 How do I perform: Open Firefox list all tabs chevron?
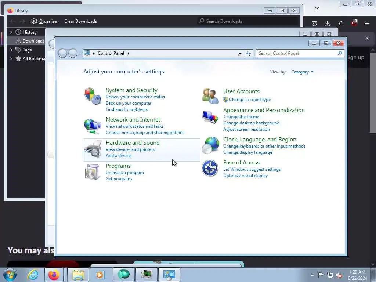(x=317, y=8)
